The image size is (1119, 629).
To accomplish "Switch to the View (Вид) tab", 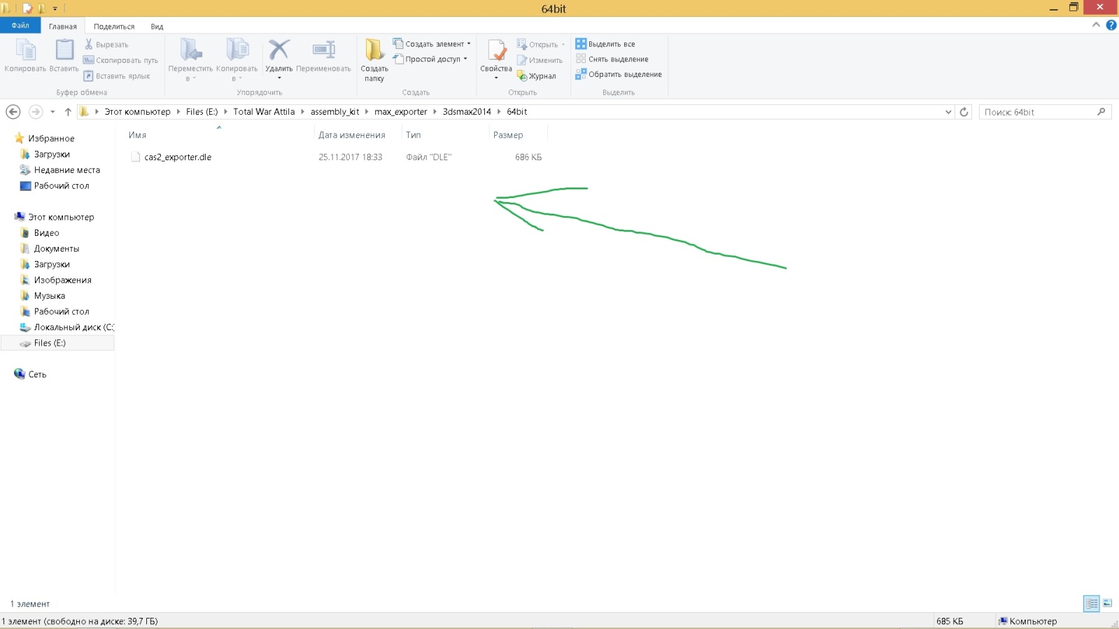I will (157, 27).
